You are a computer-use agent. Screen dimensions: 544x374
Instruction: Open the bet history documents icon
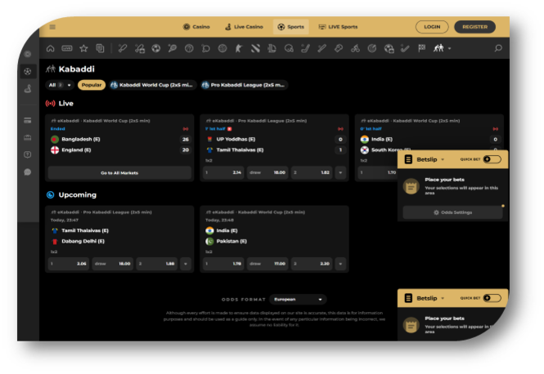(100, 48)
